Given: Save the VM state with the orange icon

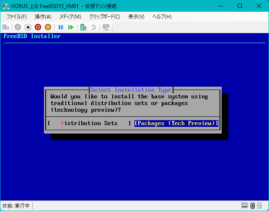Looking at the screenshot, I should [x=48, y=27].
